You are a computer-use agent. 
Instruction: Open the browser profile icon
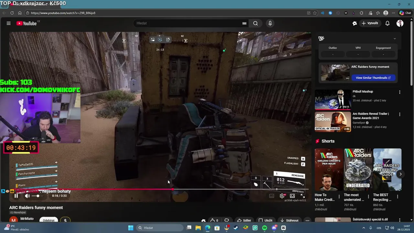386,13
